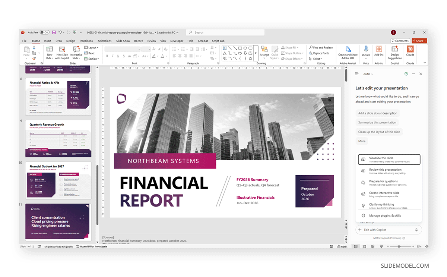Image resolution: width=447 pixels, height=277 pixels.
Task: Open the Layout dropdown
Action: coord(91,47)
